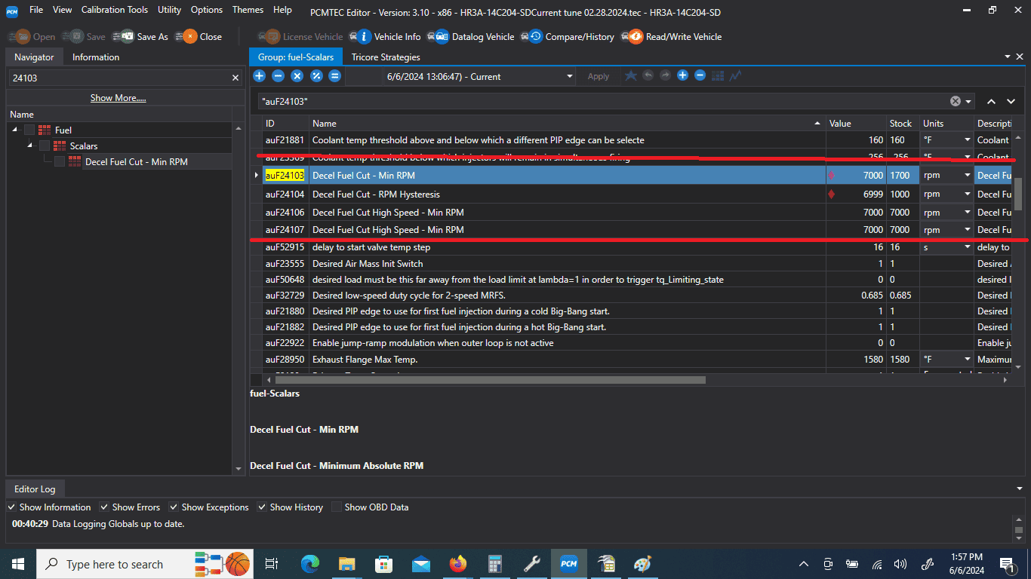Click the blue equals (set value) icon

(335, 75)
